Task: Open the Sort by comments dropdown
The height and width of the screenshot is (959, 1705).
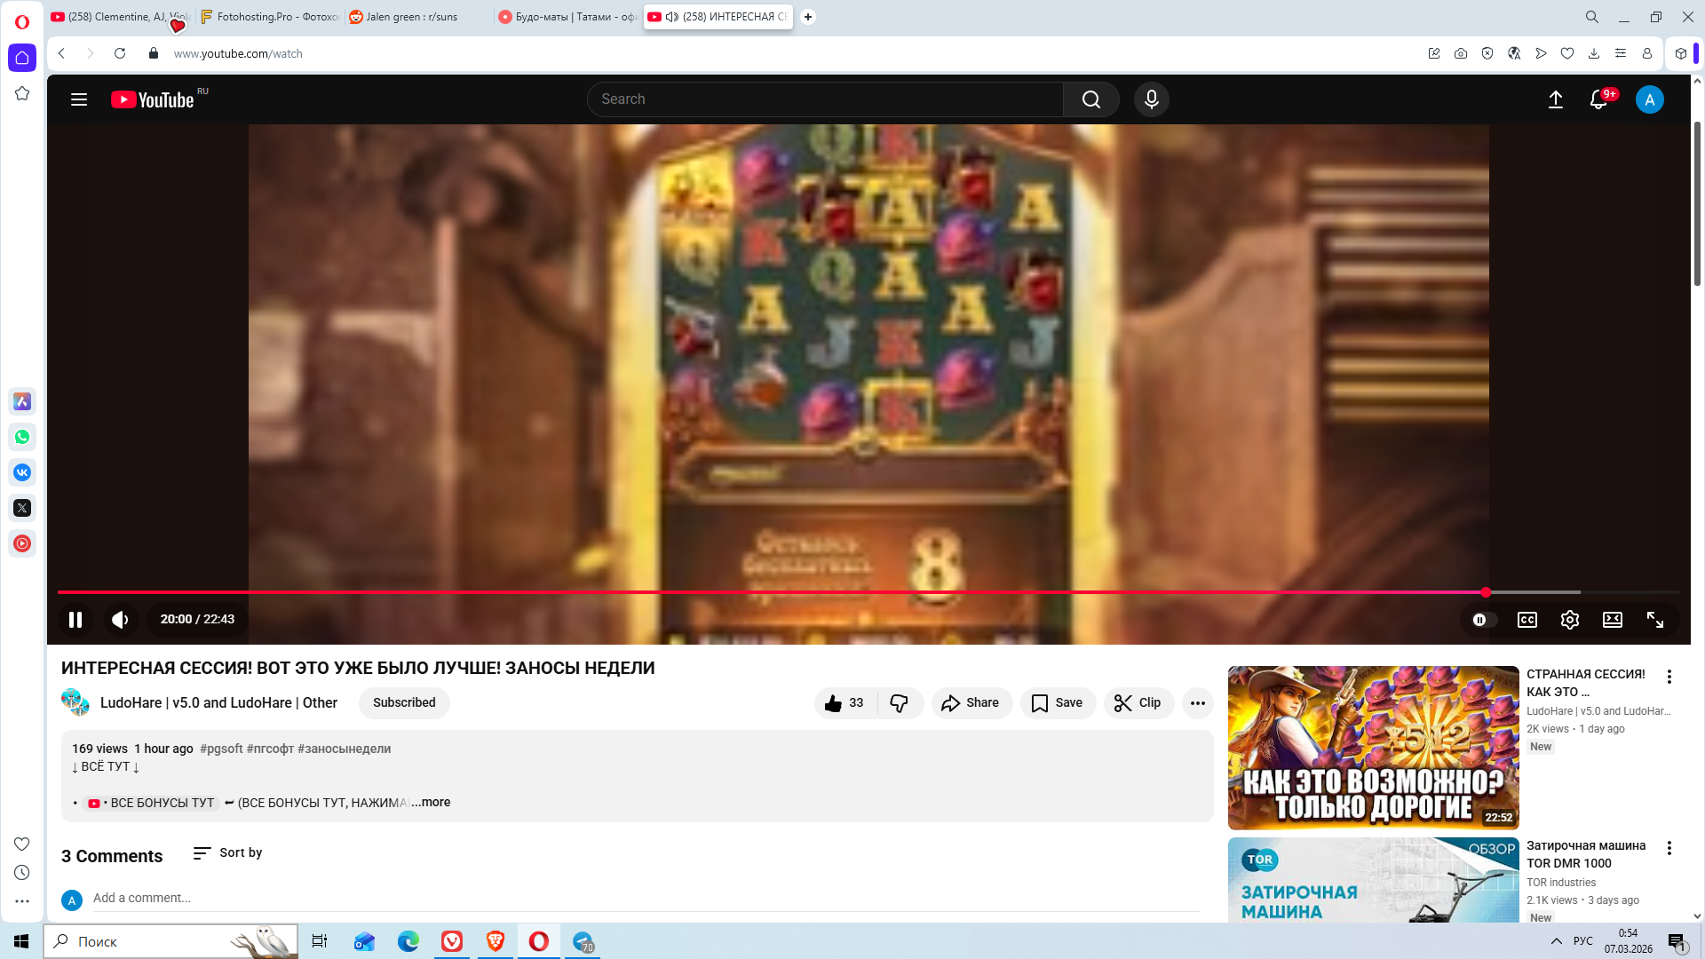Action: 228,852
